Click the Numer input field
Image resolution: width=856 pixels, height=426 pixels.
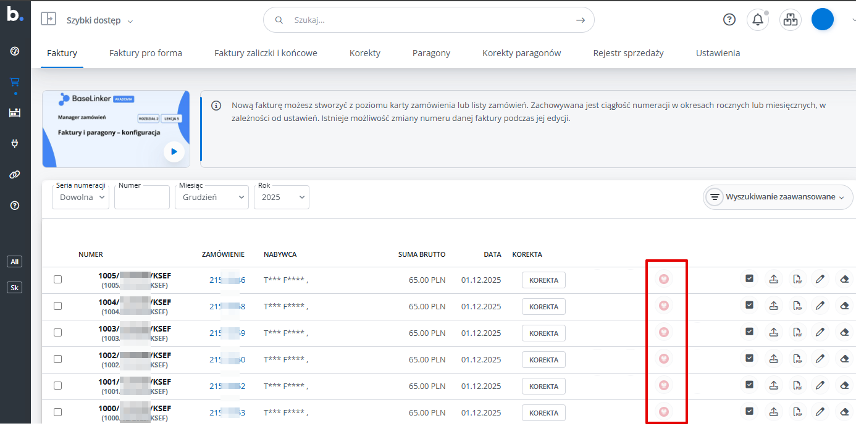(142, 198)
